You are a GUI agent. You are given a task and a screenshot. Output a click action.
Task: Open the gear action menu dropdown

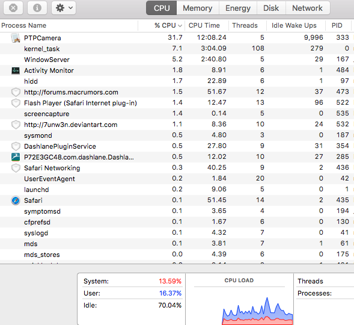click(64, 8)
